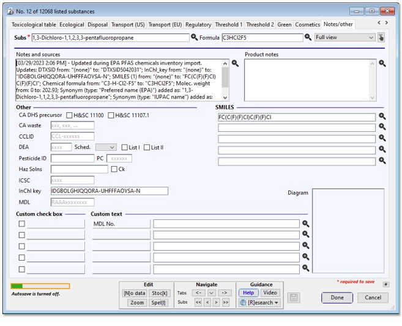Click the Stoc[k] button
The width and height of the screenshot is (402, 326).
click(x=160, y=293)
